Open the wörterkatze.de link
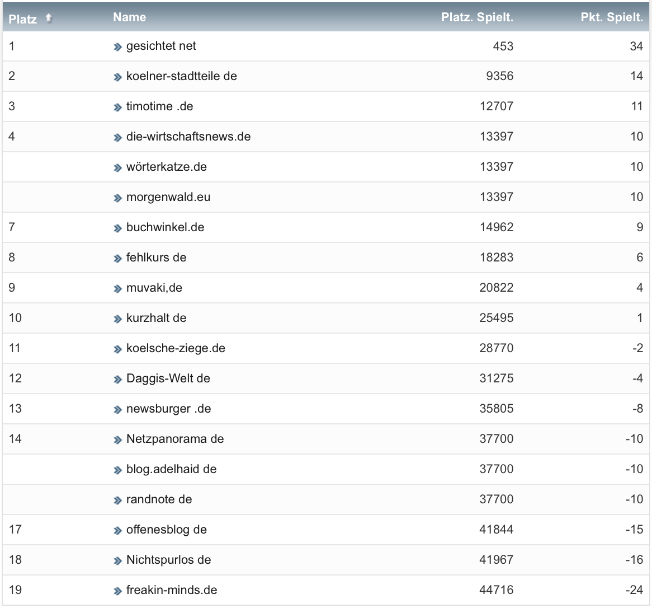The width and height of the screenshot is (652, 608). tap(166, 167)
